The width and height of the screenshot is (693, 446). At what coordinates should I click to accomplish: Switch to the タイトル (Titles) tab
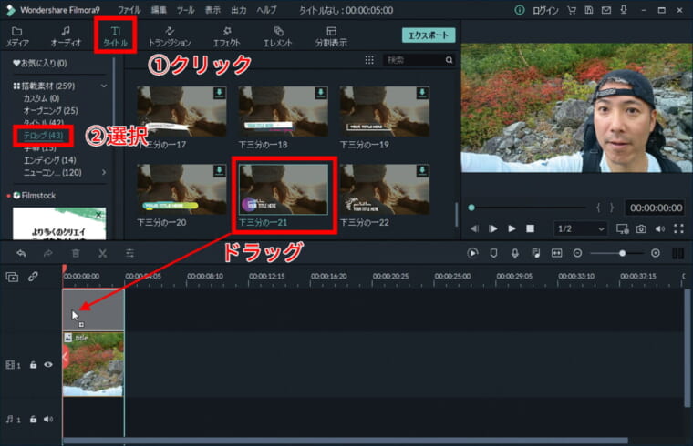pyautogui.click(x=116, y=36)
